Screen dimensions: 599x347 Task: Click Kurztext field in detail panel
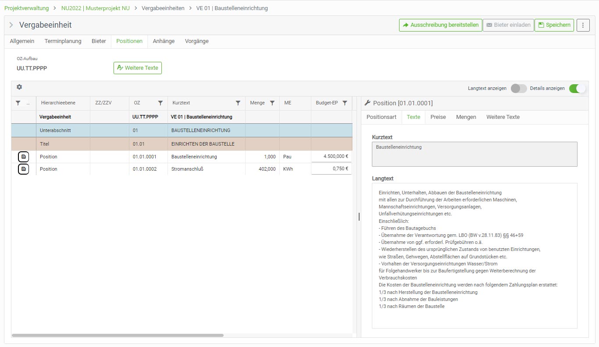[x=474, y=154]
